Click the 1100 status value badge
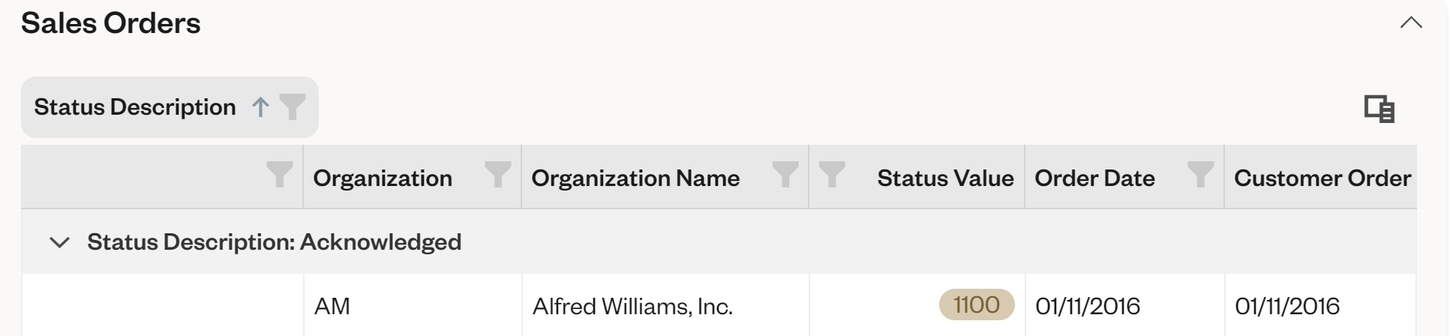 [x=976, y=305]
